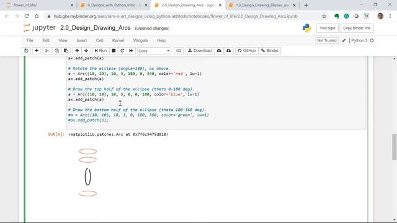Go to browser home page
Image resolution: width=397 pixels, height=223 pixels.
pyautogui.click(x=37, y=16)
